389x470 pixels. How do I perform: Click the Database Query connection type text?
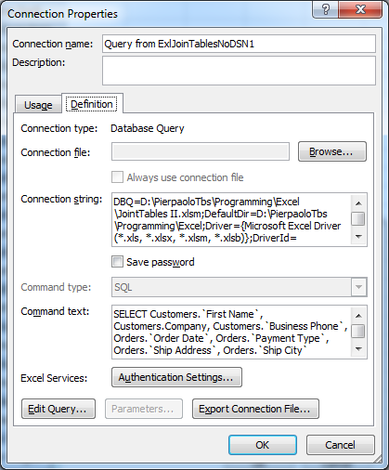pyautogui.click(x=148, y=128)
